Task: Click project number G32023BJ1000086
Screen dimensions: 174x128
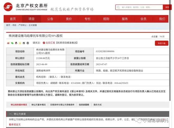Action: tap(105, 51)
